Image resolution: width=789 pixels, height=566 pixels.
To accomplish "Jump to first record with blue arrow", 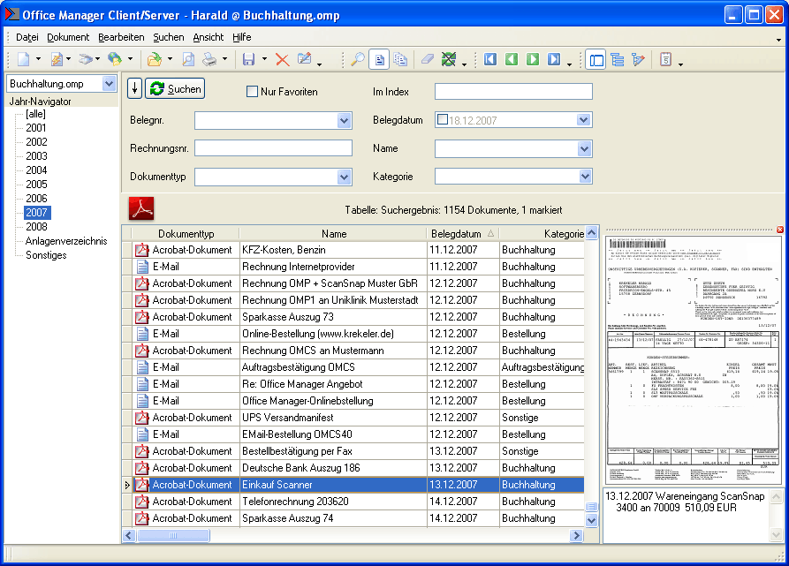I will pyautogui.click(x=490, y=59).
